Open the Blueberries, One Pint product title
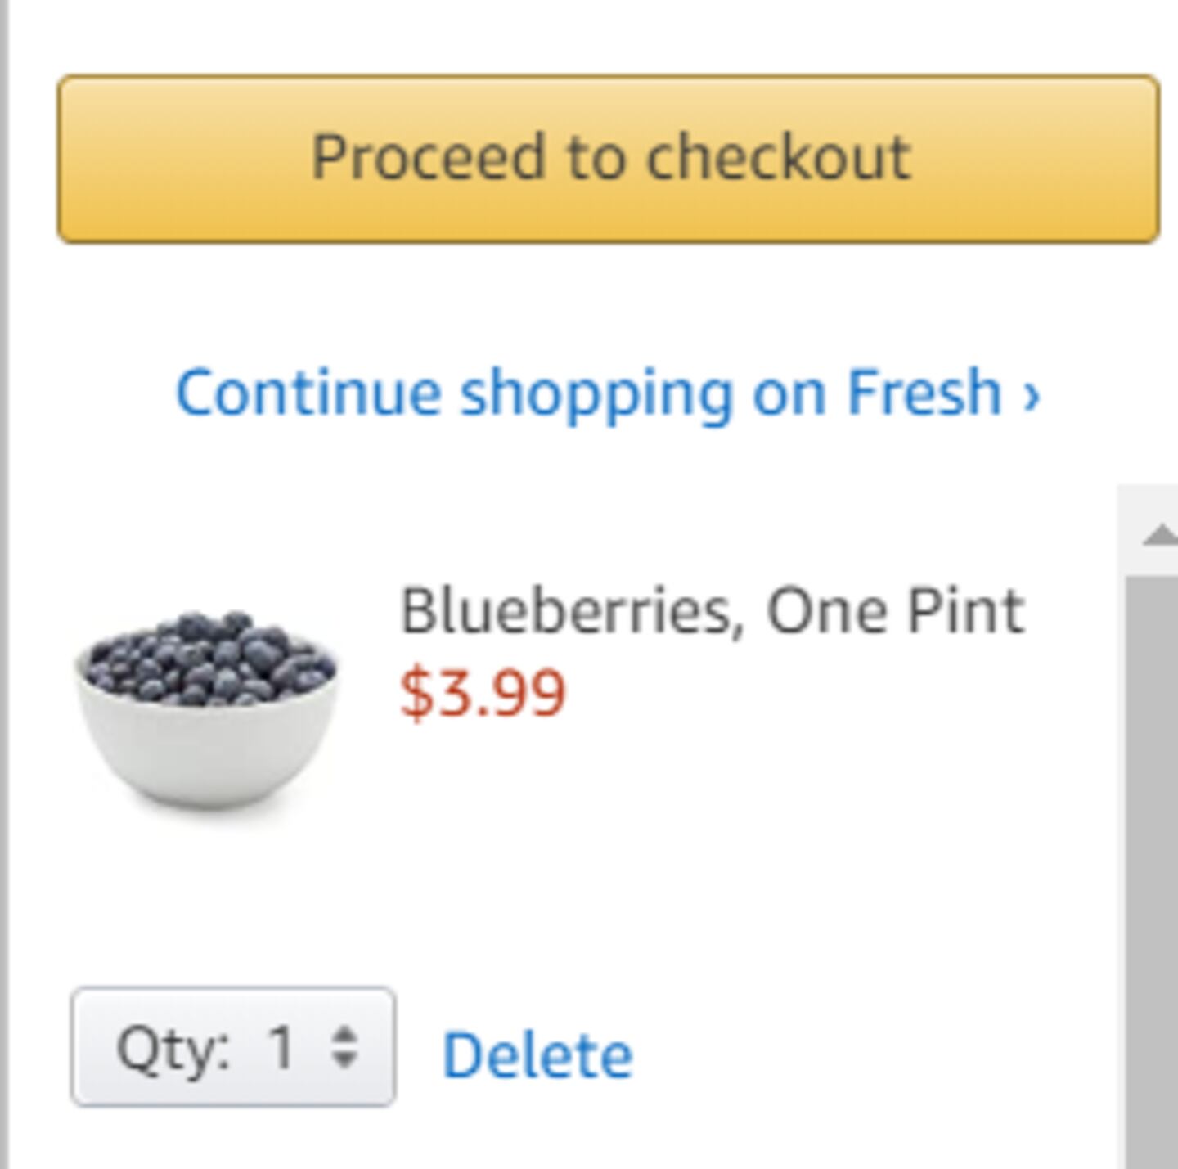This screenshot has width=1178, height=1169. (x=712, y=611)
